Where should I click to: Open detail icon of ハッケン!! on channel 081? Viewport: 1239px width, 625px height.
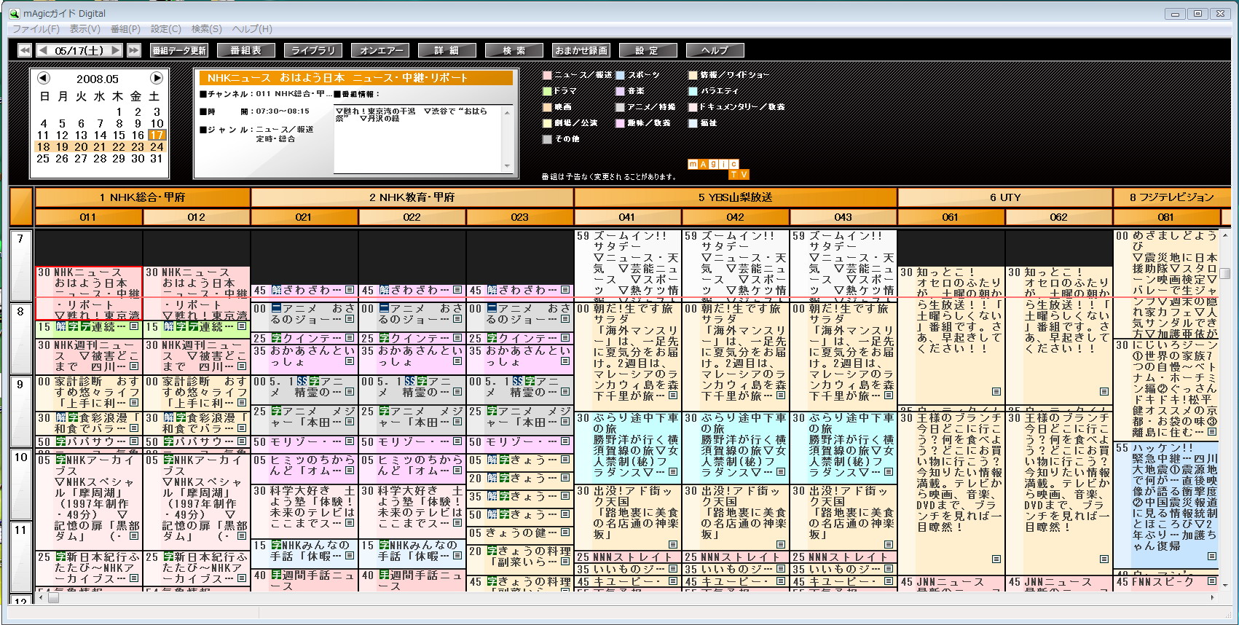pos(1211,556)
